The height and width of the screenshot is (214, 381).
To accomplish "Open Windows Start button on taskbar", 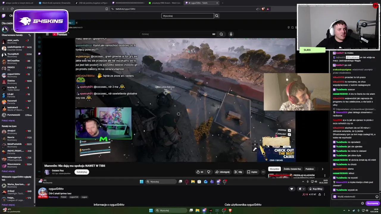I will [x=151, y=210].
